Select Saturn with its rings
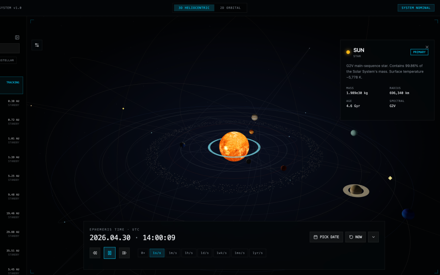The image size is (440, 275). [x=356, y=190]
